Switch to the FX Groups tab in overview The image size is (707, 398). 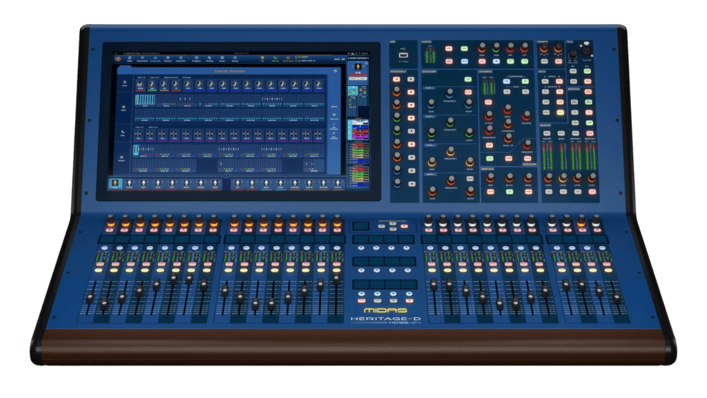186,77
